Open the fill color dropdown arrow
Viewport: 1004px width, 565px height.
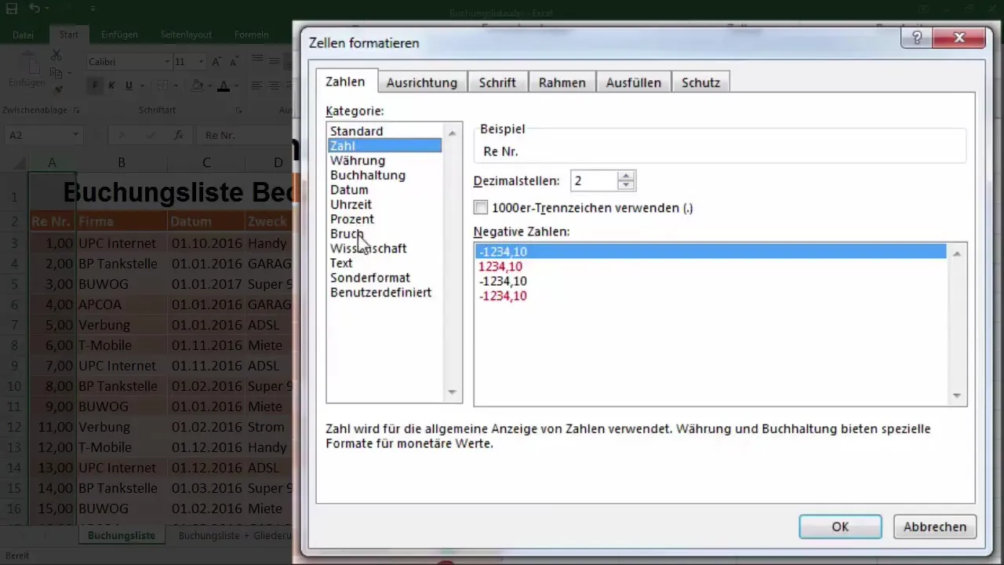coord(209,86)
